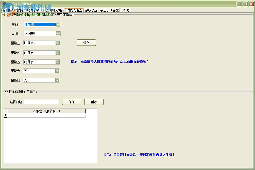
Task: Focus the 选择日期 input field
Action: (41, 102)
